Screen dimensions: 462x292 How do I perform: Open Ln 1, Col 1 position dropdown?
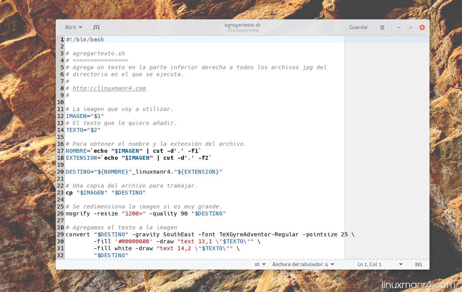point(380,264)
